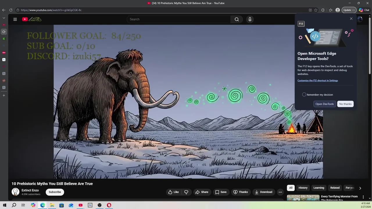Open Microsoft Store on taskbar
The width and height of the screenshot is (372, 209).
(62, 205)
